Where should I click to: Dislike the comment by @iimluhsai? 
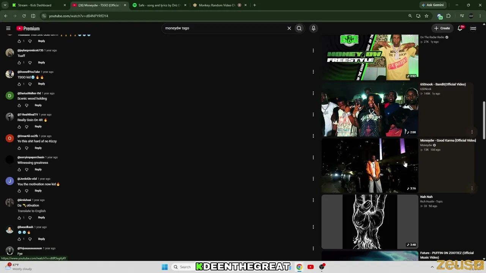pos(30,218)
